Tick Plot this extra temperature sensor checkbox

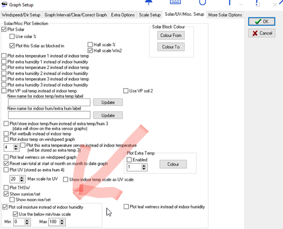(x=23, y=145)
